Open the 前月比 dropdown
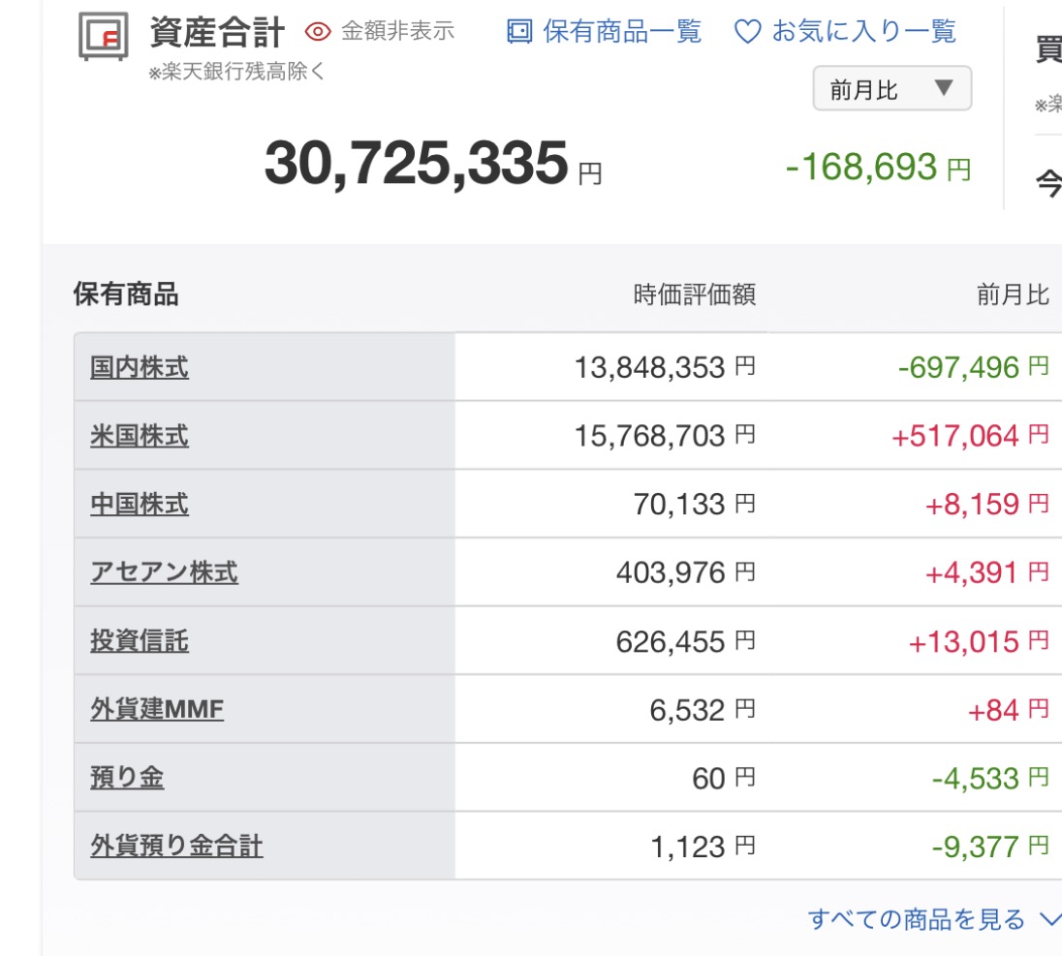Viewport: 1062px width, 956px height. (891, 89)
